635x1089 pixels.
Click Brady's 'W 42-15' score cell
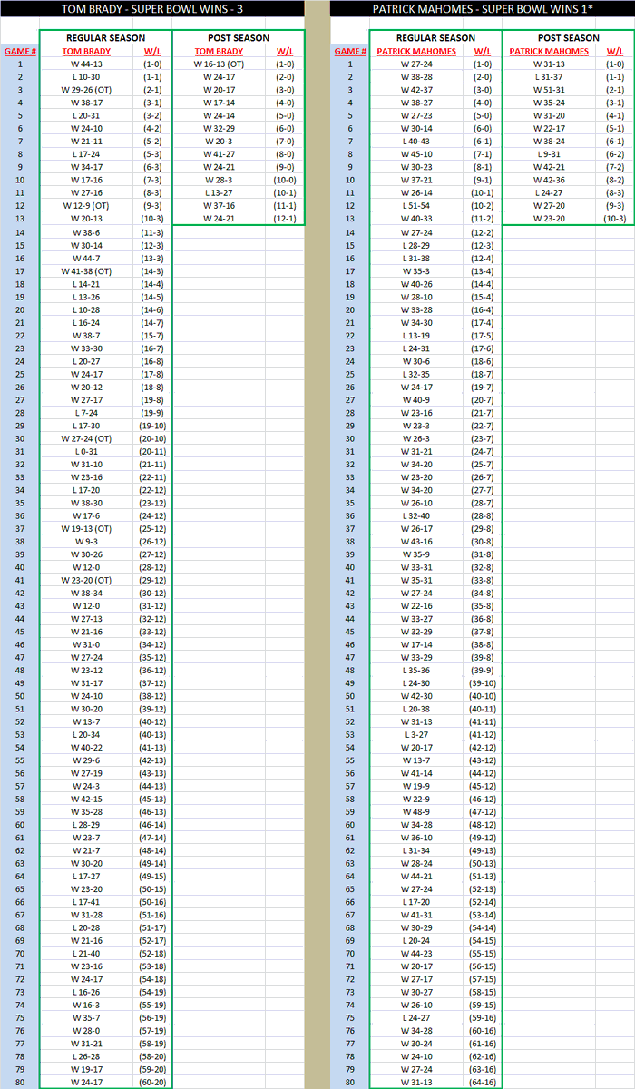coord(86,800)
